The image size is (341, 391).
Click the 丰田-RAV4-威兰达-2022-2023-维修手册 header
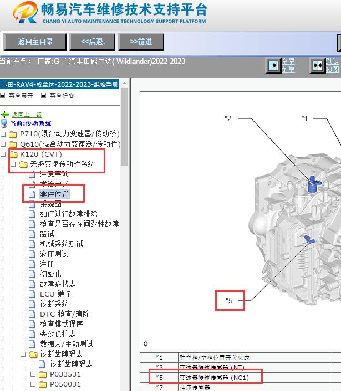tap(60, 84)
